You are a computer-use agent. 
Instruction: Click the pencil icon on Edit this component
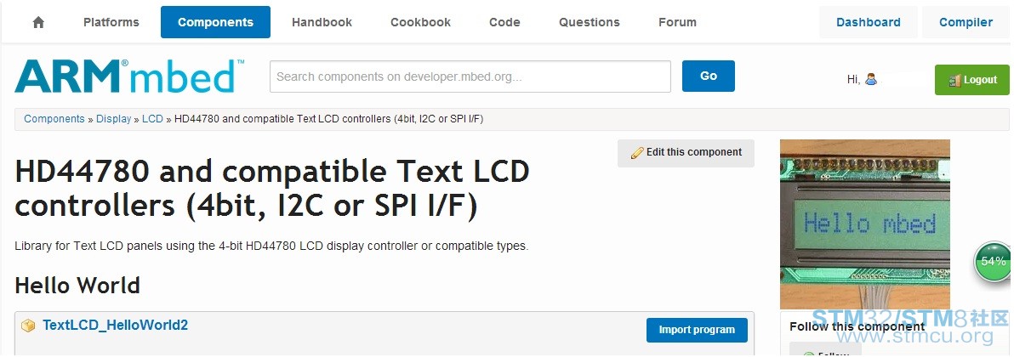(x=637, y=153)
